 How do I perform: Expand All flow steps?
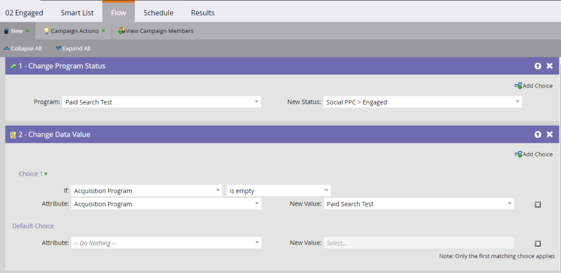coord(73,49)
